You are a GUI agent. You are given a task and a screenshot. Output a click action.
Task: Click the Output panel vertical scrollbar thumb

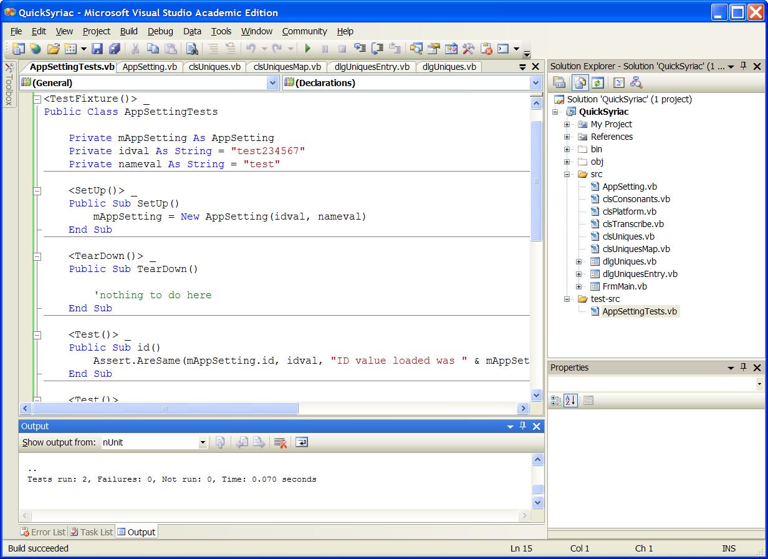[x=537, y=490]
